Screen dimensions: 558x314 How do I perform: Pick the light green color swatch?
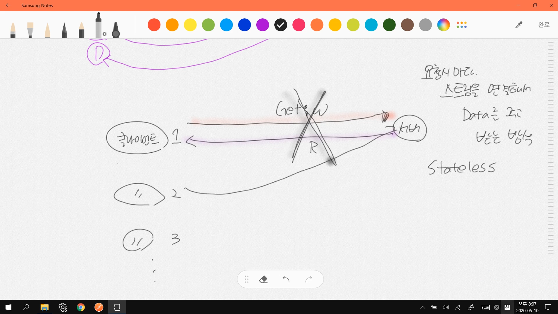(208, 25)
